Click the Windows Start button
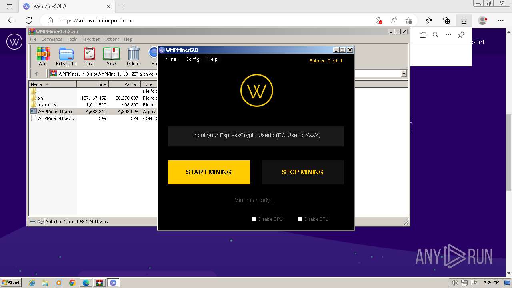The image size is (512, 288). (11, 283)
